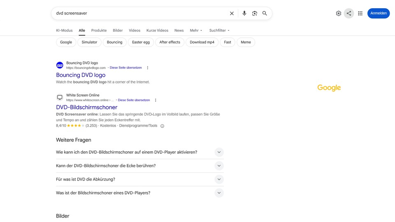This screenshot has height=222, width=395.
Task: Apply the Easter egg suggestion chip
Action: pyautogui.click(x=141, y=42)
